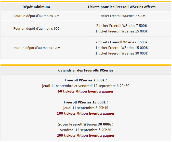The height and width of the screenshot is (142, 172).
Task: Click "1 ticket Freeroll WSeries 30 000€" line
Action: (121, 53)
